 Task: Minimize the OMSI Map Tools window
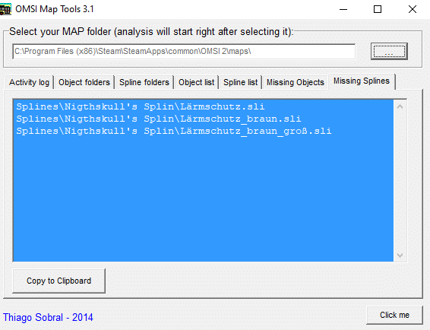point(343,9)
